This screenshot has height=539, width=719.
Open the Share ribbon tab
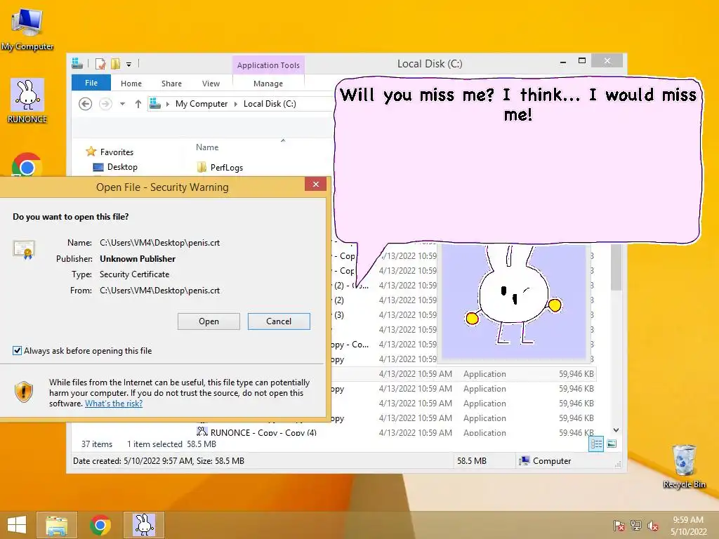click(171, 84)
